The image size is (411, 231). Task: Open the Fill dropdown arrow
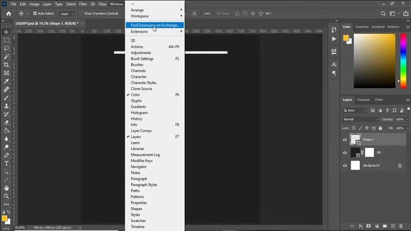click(x=407, y=128)
